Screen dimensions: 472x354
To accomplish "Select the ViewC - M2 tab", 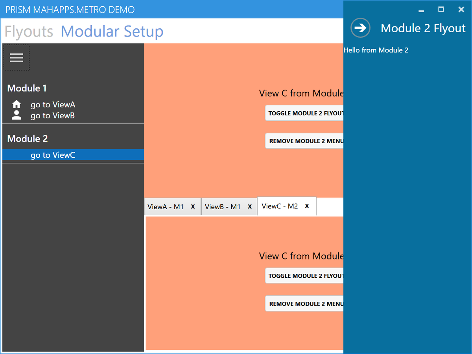I will 287,206.
